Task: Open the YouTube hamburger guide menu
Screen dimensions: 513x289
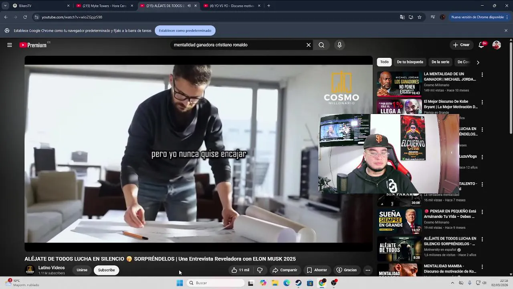Action: click(9, 45)
